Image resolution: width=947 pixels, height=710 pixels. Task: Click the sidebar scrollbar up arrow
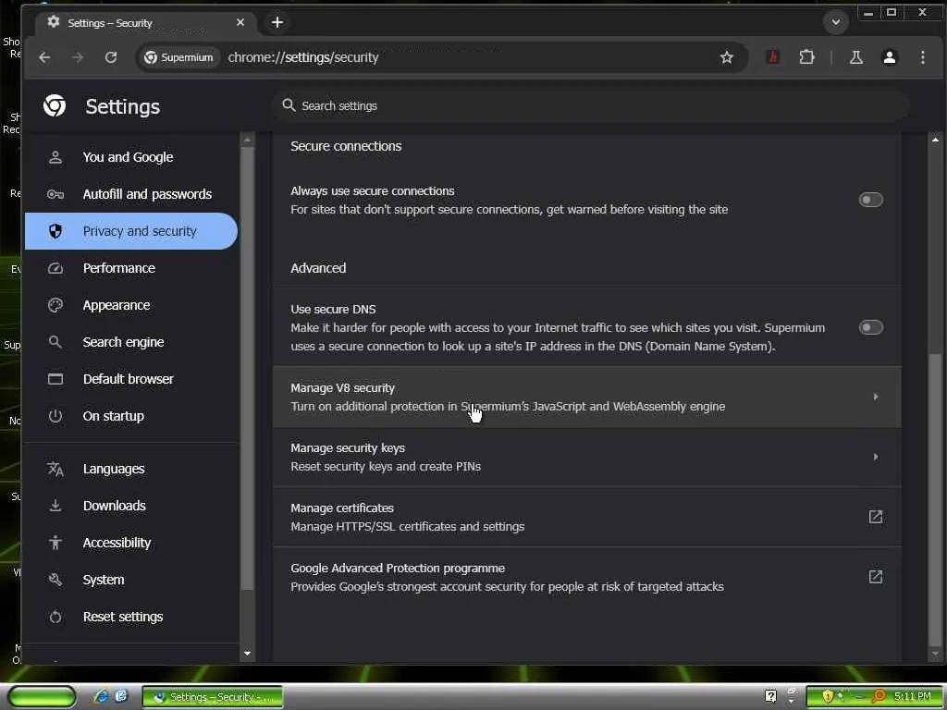tap(247, 141)
